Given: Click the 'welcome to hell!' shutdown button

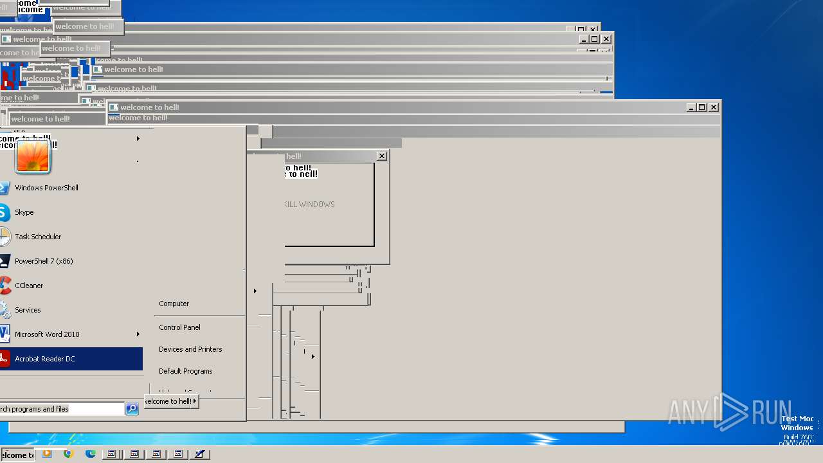Looking at the screenshot, I should (x=168, y=401).
